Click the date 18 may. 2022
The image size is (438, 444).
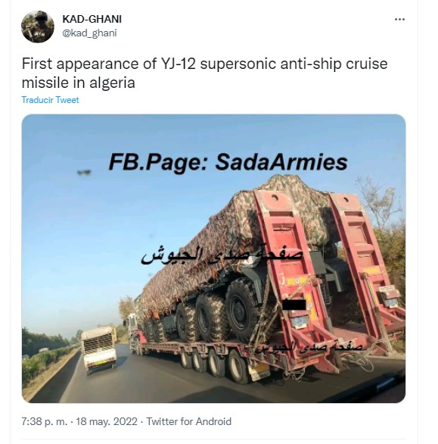click(x=107, y=421)
